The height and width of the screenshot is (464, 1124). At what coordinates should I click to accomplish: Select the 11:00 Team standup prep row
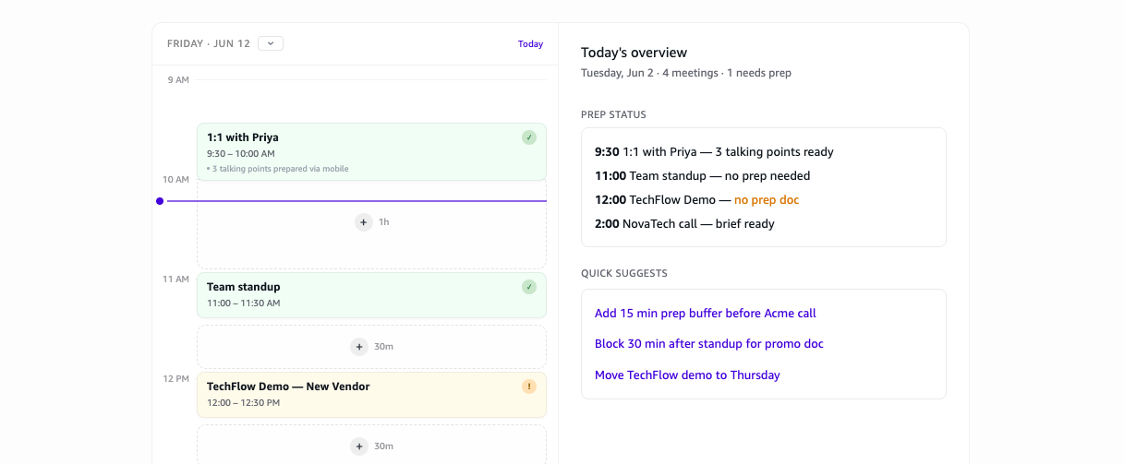tap(702, 176)
